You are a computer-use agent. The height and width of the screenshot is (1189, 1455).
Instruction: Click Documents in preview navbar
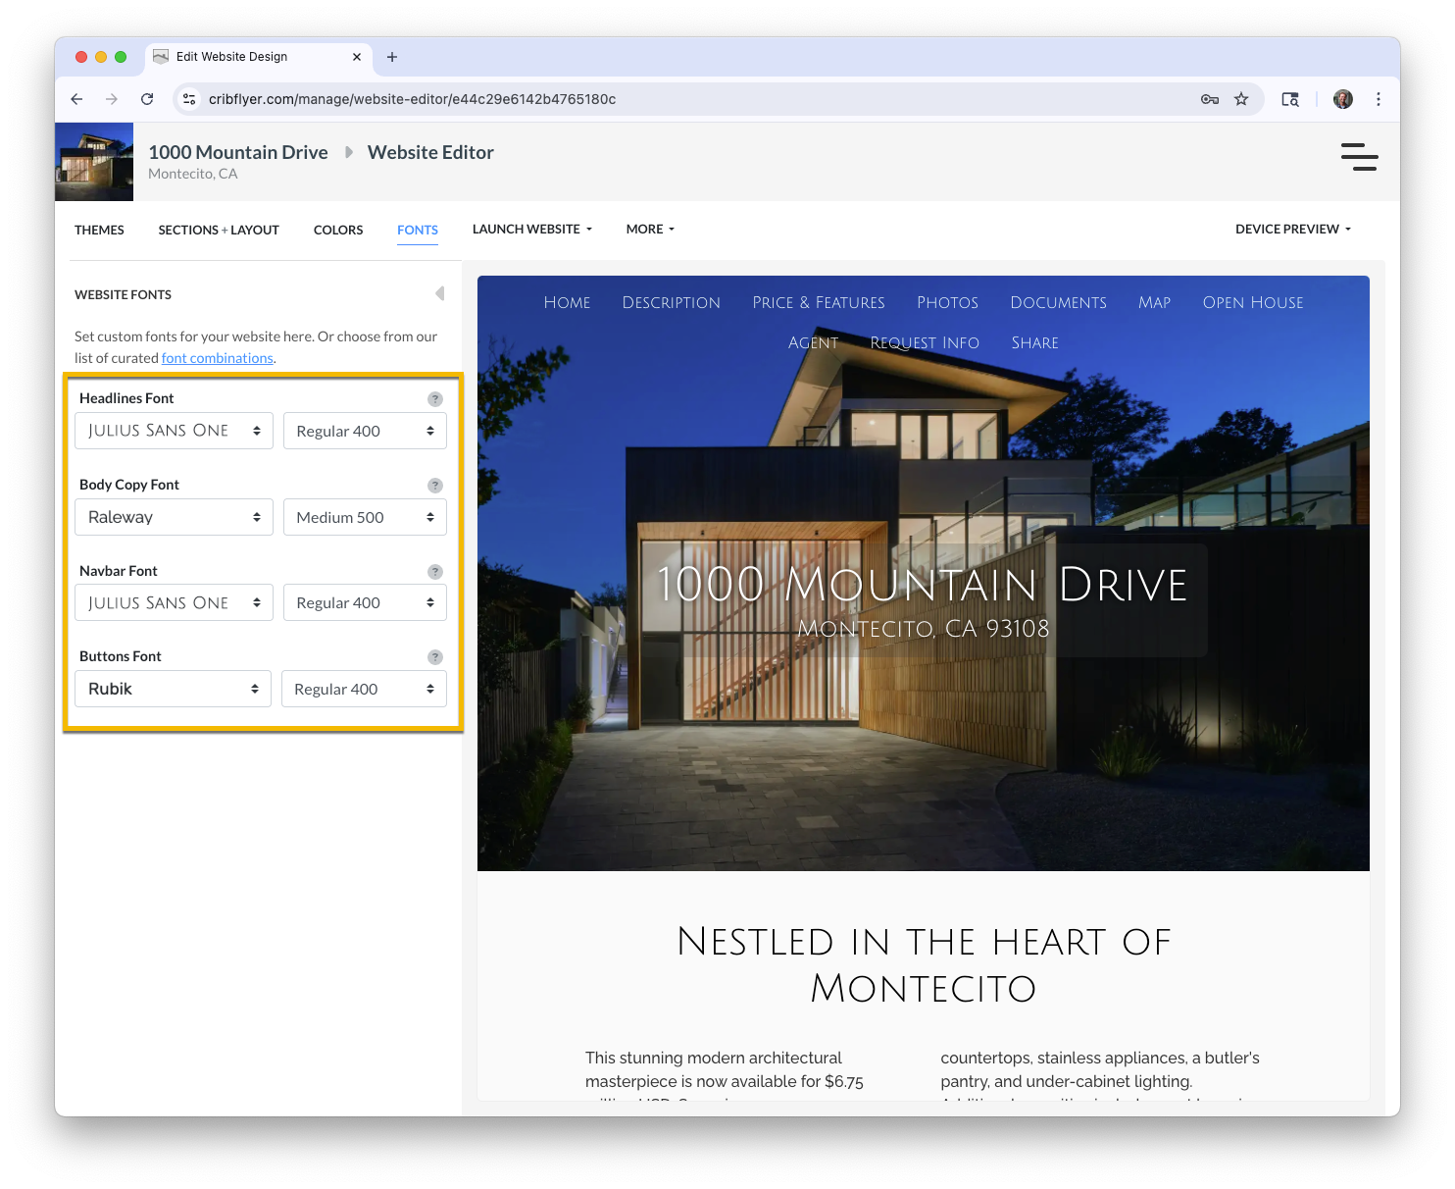1059,302
